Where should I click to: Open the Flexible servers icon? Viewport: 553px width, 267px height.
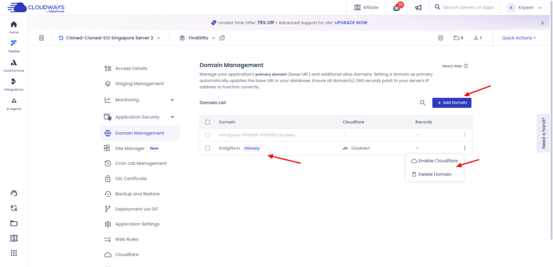tap(14, 46)
